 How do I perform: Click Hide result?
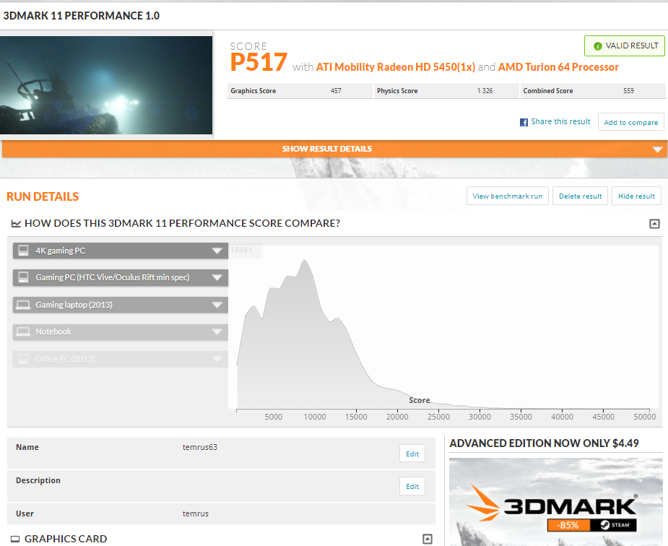pos(636,196)
